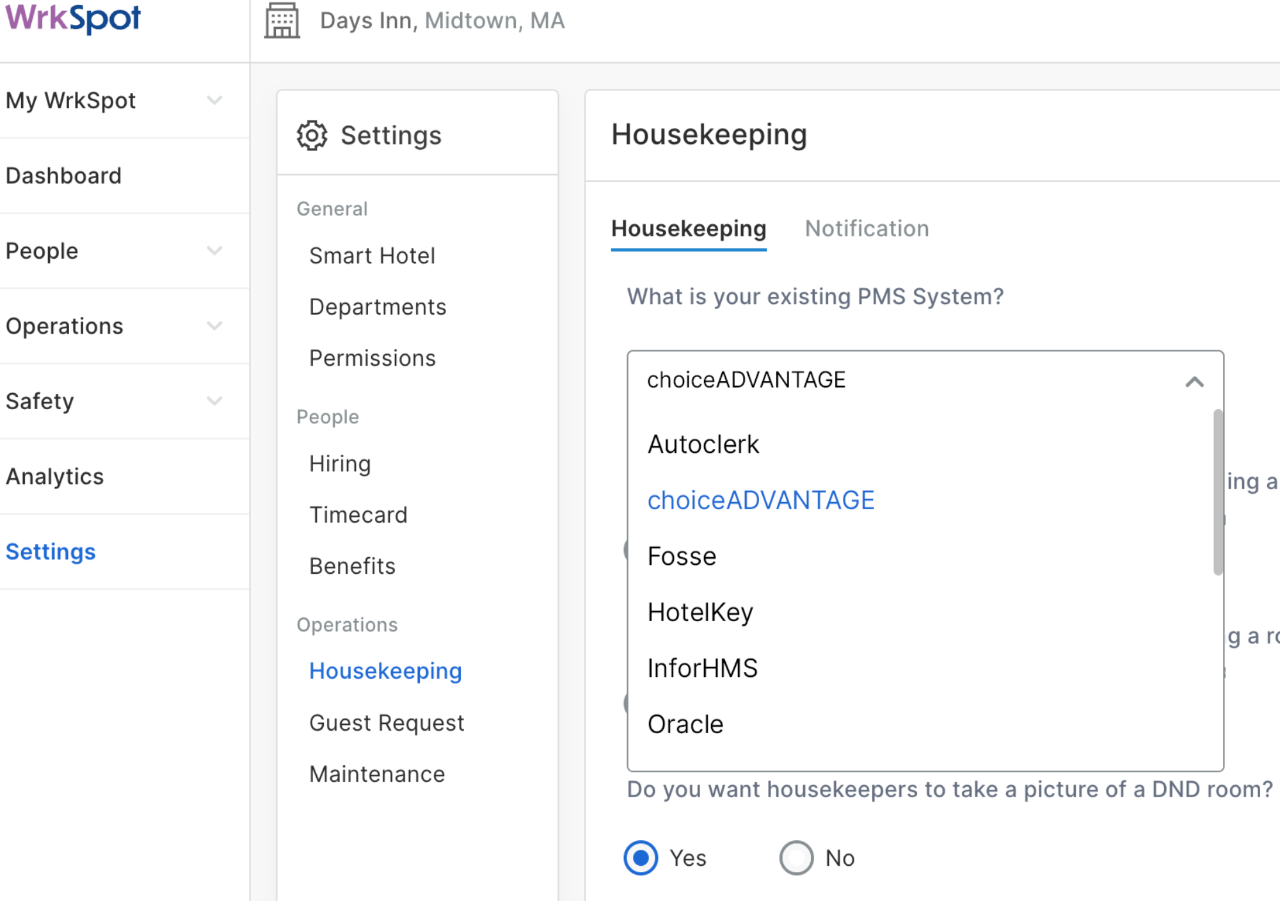
Task: Expand the My WrkSpot menu chevron
Action: point(214,101)
